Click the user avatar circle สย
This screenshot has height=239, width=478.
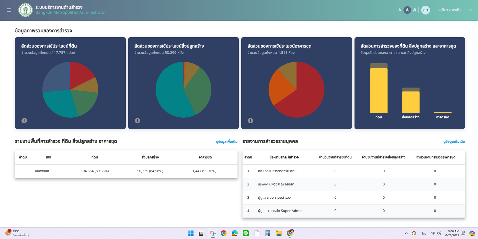tap(425, 10)
